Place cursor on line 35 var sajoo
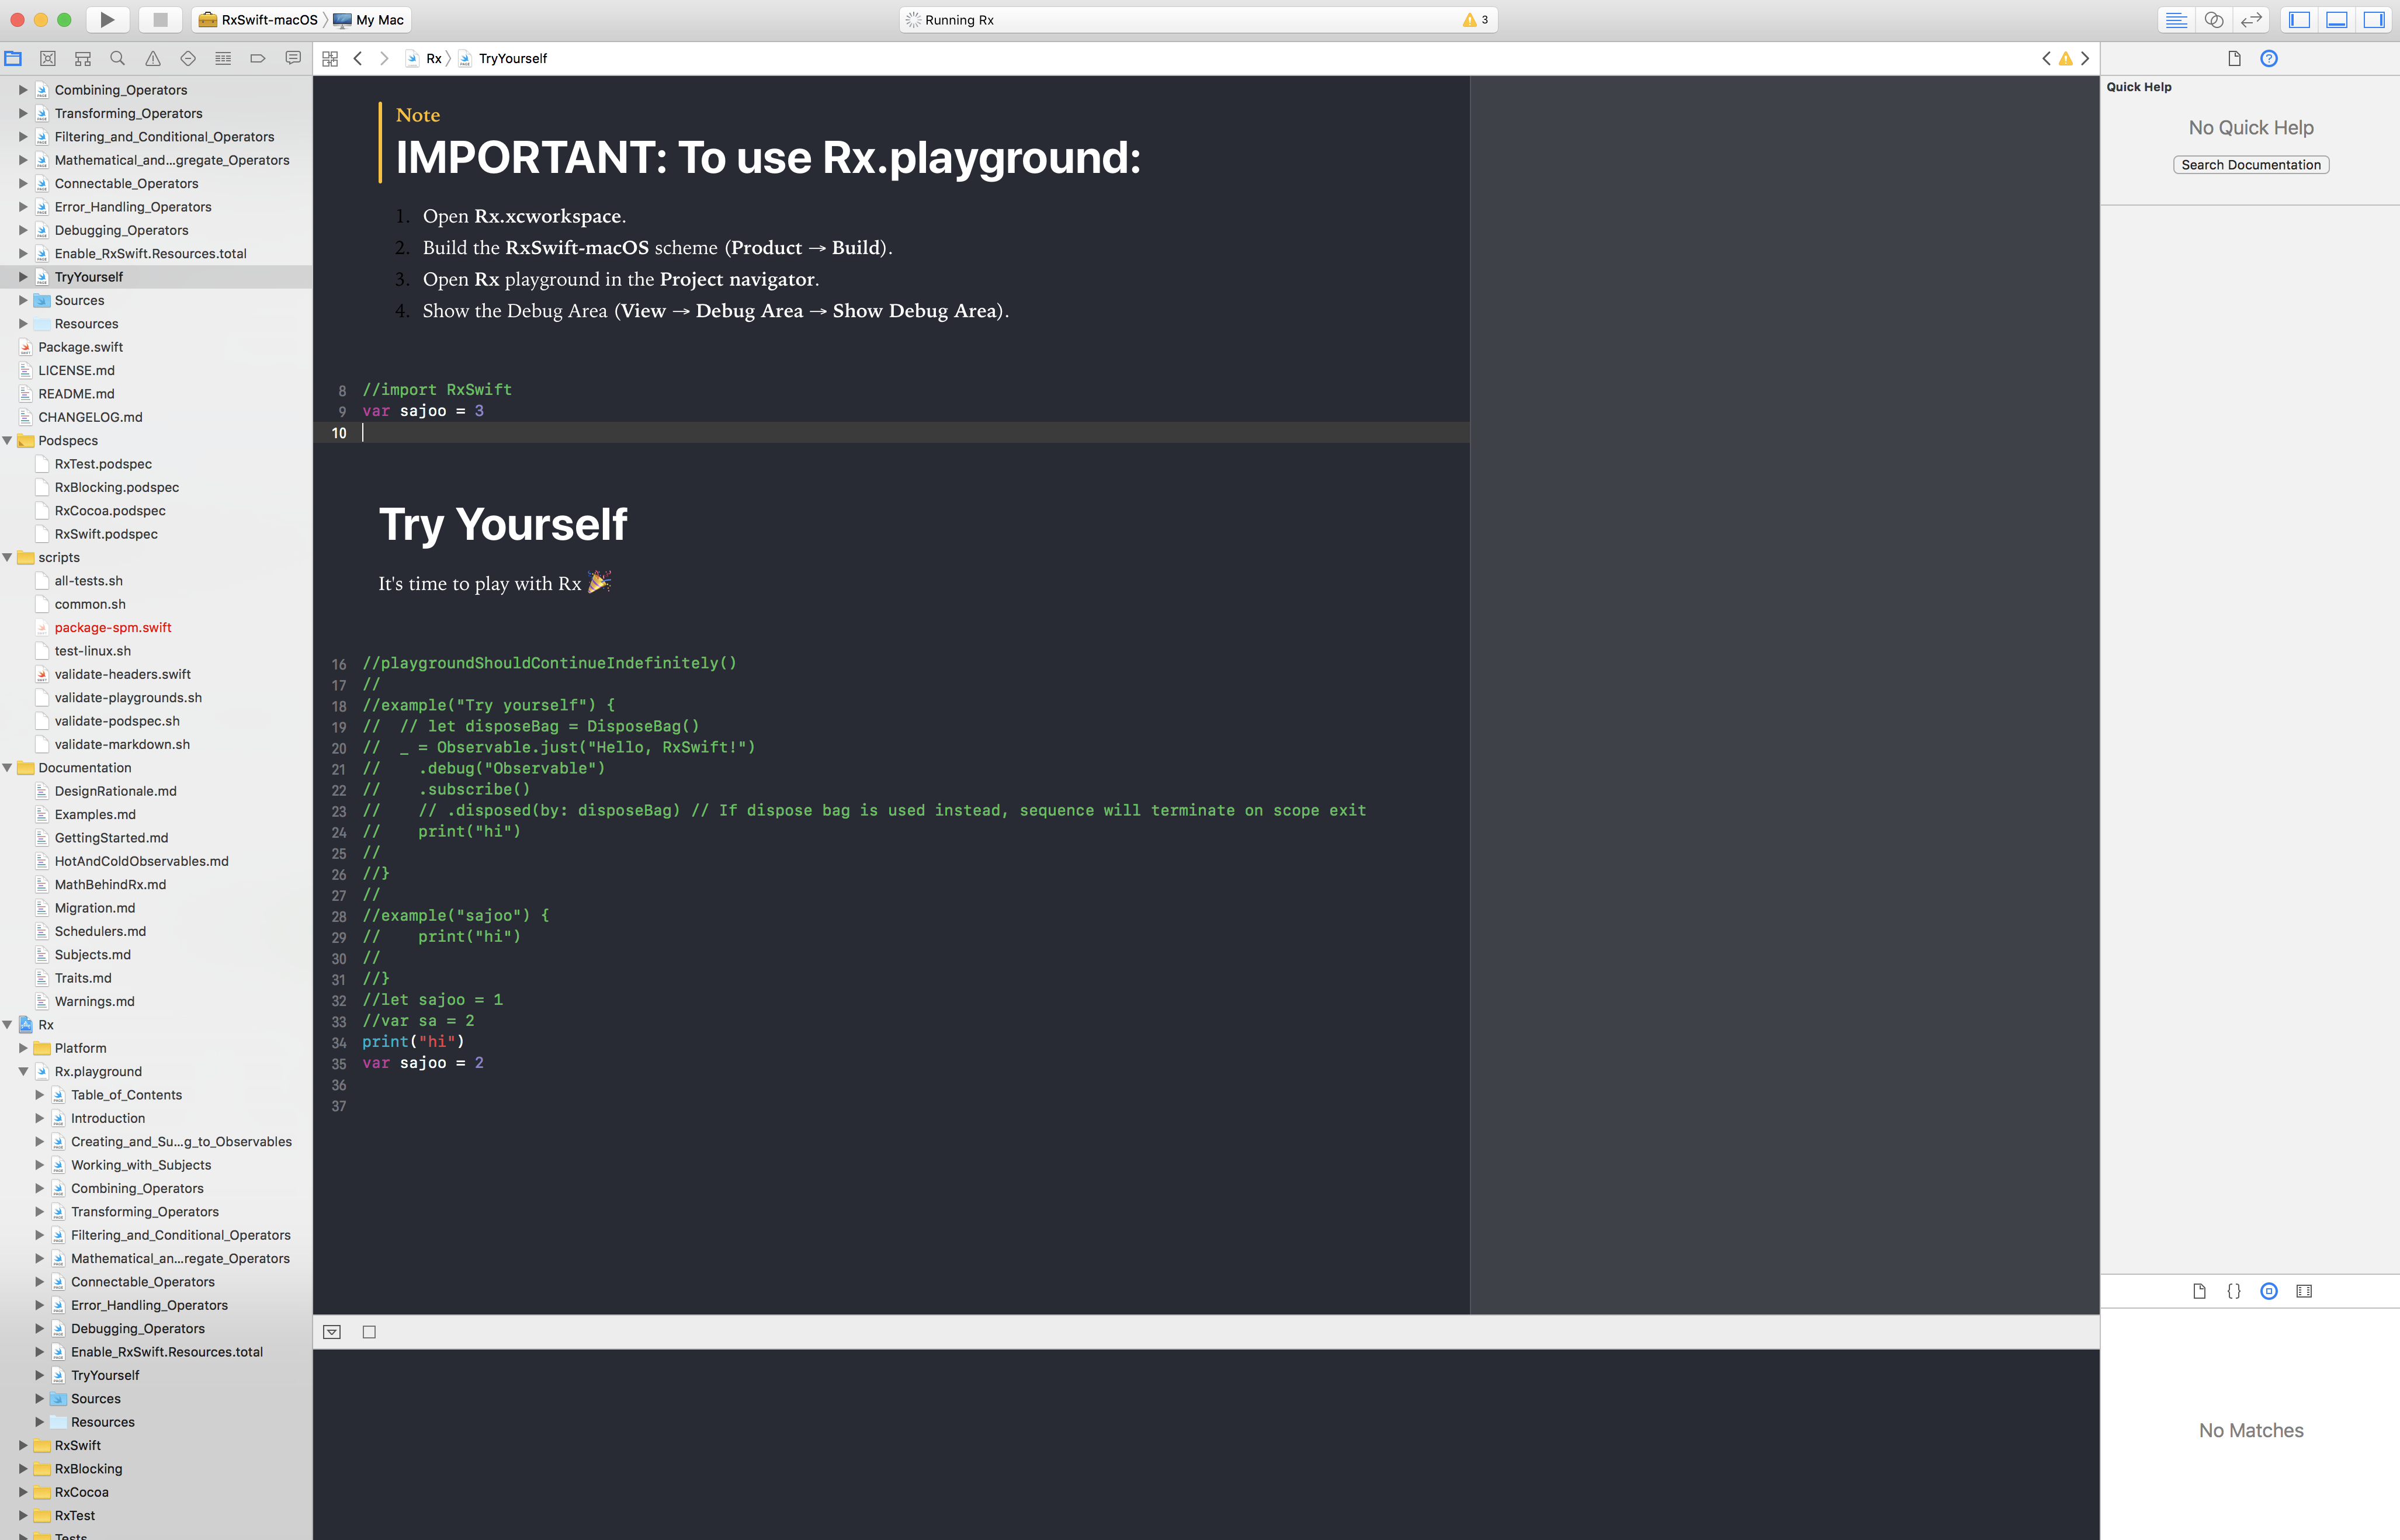The width and height of the screenshot is (2400, 1540). [423, 1063]
